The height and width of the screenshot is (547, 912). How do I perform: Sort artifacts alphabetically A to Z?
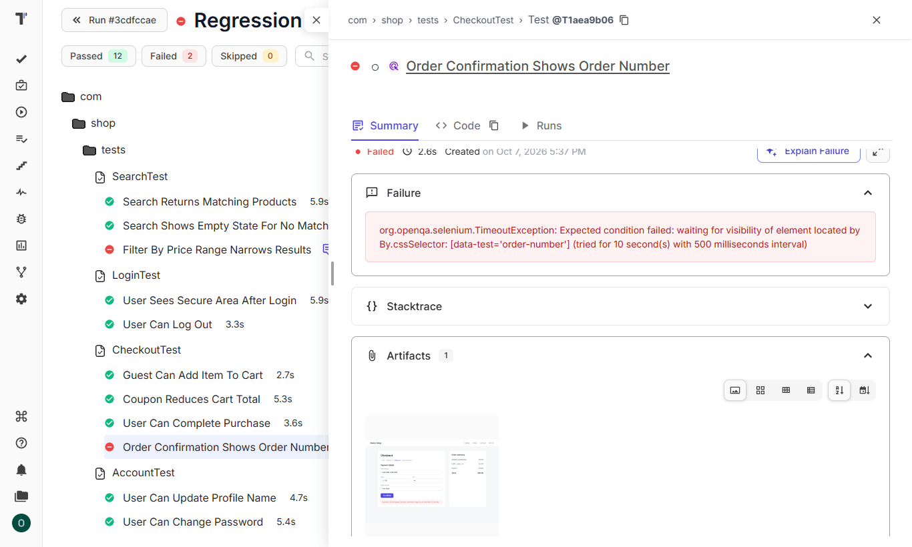[x=839, y=390]
